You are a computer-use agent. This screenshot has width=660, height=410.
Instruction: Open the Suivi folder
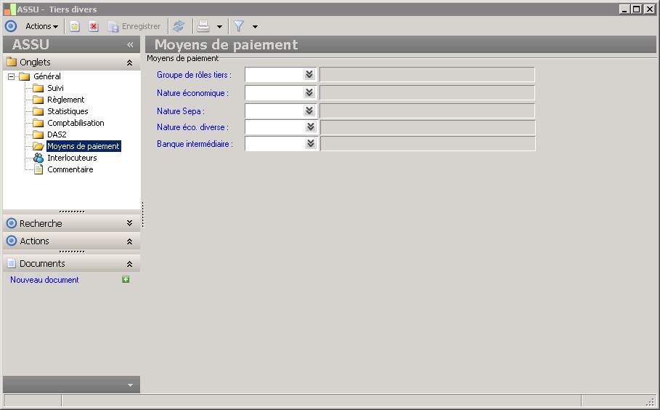click(55, 88)
